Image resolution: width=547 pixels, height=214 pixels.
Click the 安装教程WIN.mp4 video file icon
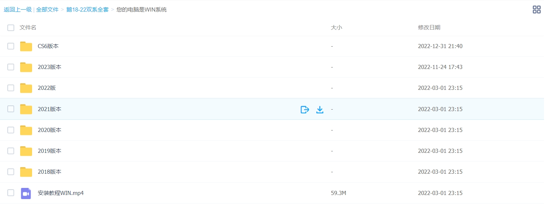26,193
